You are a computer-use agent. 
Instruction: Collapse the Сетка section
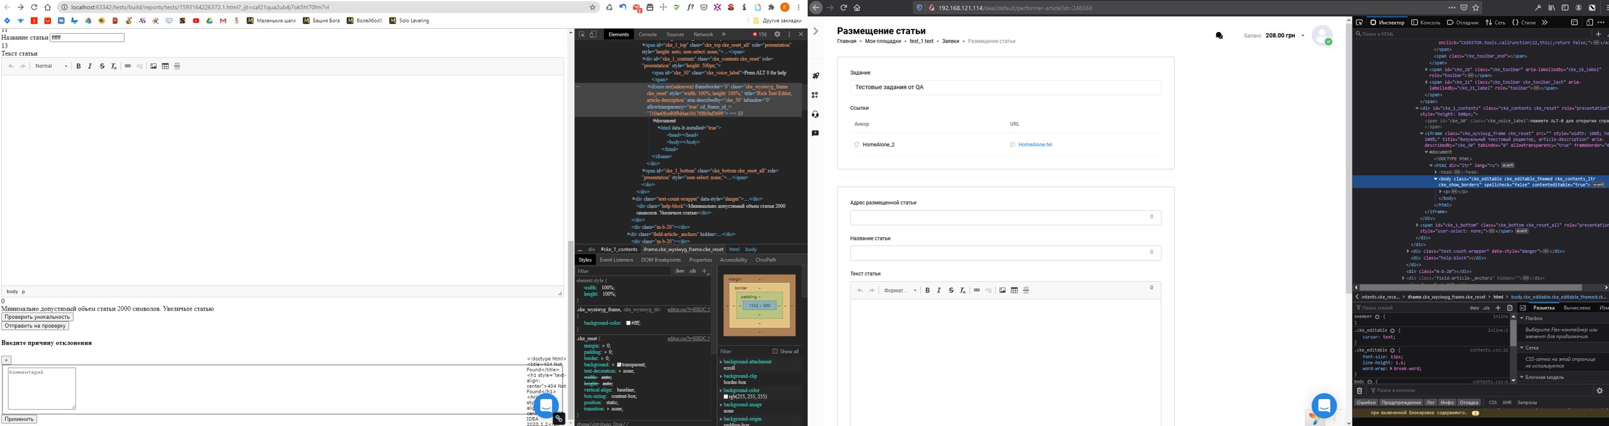1522,348
